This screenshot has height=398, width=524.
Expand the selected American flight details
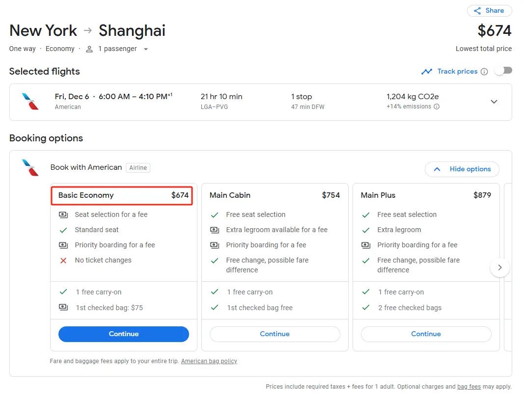click(x=494, y=102)
